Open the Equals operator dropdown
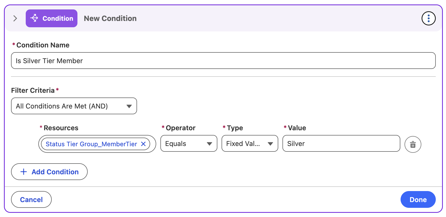The width and height of the screenshot is (446, 217). pos(189,143)
